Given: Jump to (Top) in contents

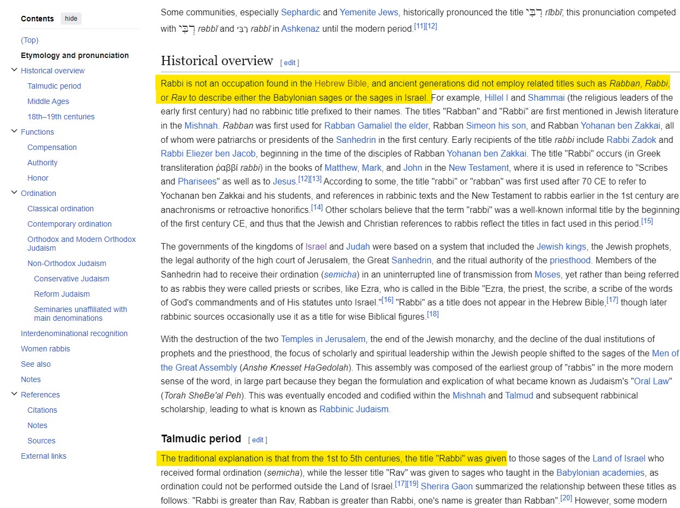Looking at the screenshot, I should 30,40.
